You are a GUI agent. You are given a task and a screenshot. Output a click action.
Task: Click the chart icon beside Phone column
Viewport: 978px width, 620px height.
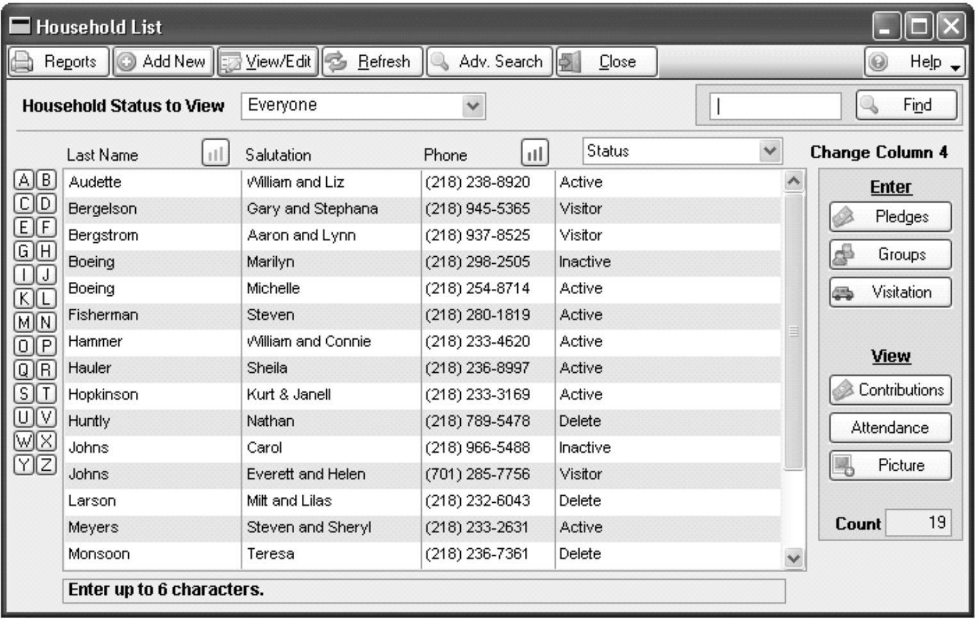point(535,154)
